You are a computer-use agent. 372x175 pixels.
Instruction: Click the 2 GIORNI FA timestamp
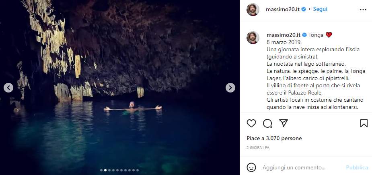[258, 148]
